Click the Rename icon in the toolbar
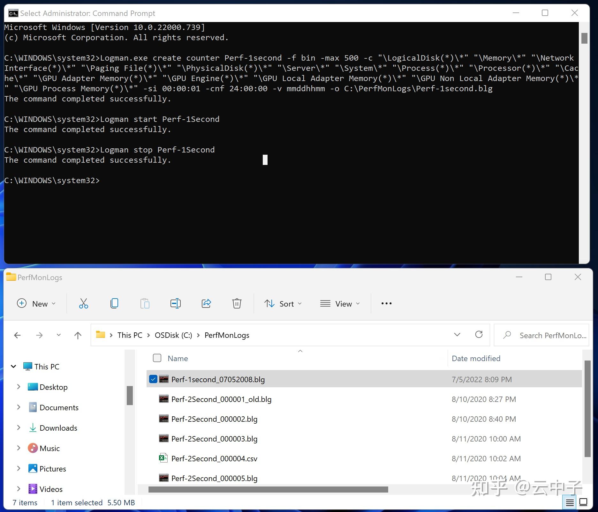Viewport: 598px width, 512px height. (x=175, y=303)
